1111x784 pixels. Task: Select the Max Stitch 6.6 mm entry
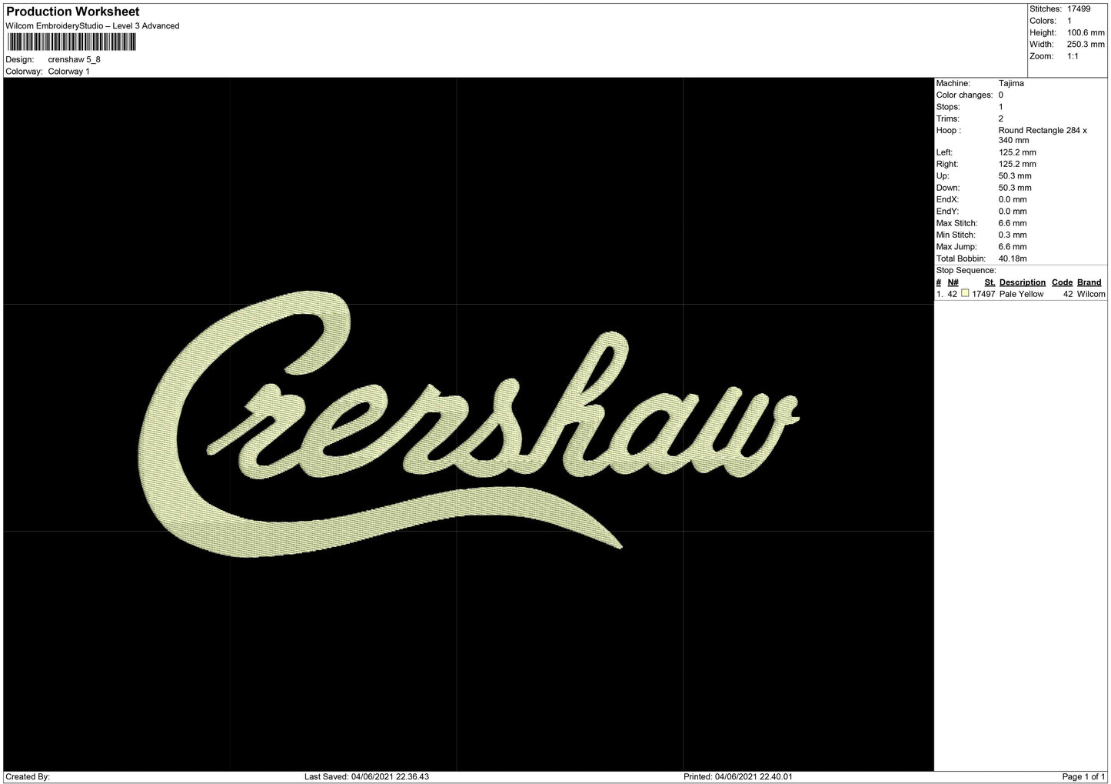pos(1012,223)
